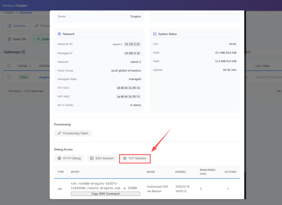This screenshot has width=282, height=205.
Task: Toggle the select-all gateways checkbox
Action: pos(9,66)
